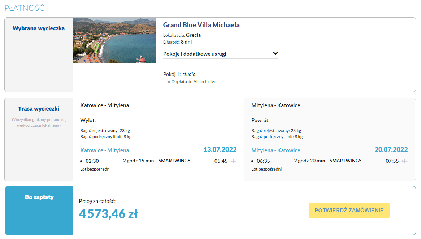Click the departure dot before 02:30
421x239 pixels.
pyautogui.click(x=82, y=161)
